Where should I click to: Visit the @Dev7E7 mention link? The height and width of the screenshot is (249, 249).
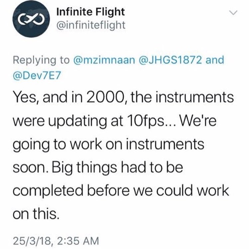pyautogui.click(x=37, y=75)
